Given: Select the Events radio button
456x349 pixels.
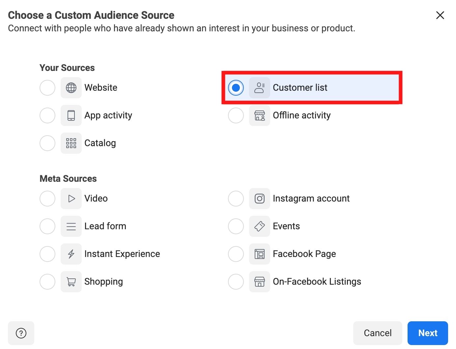Looking at the screenshot, I should tap(236, 226).
